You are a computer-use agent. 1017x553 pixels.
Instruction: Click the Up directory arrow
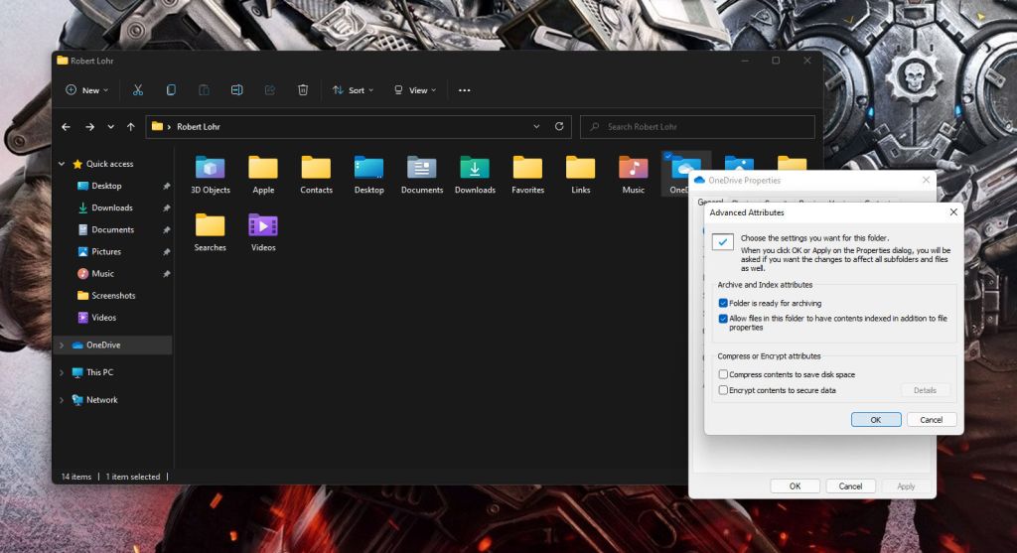(x=130, y=127)
